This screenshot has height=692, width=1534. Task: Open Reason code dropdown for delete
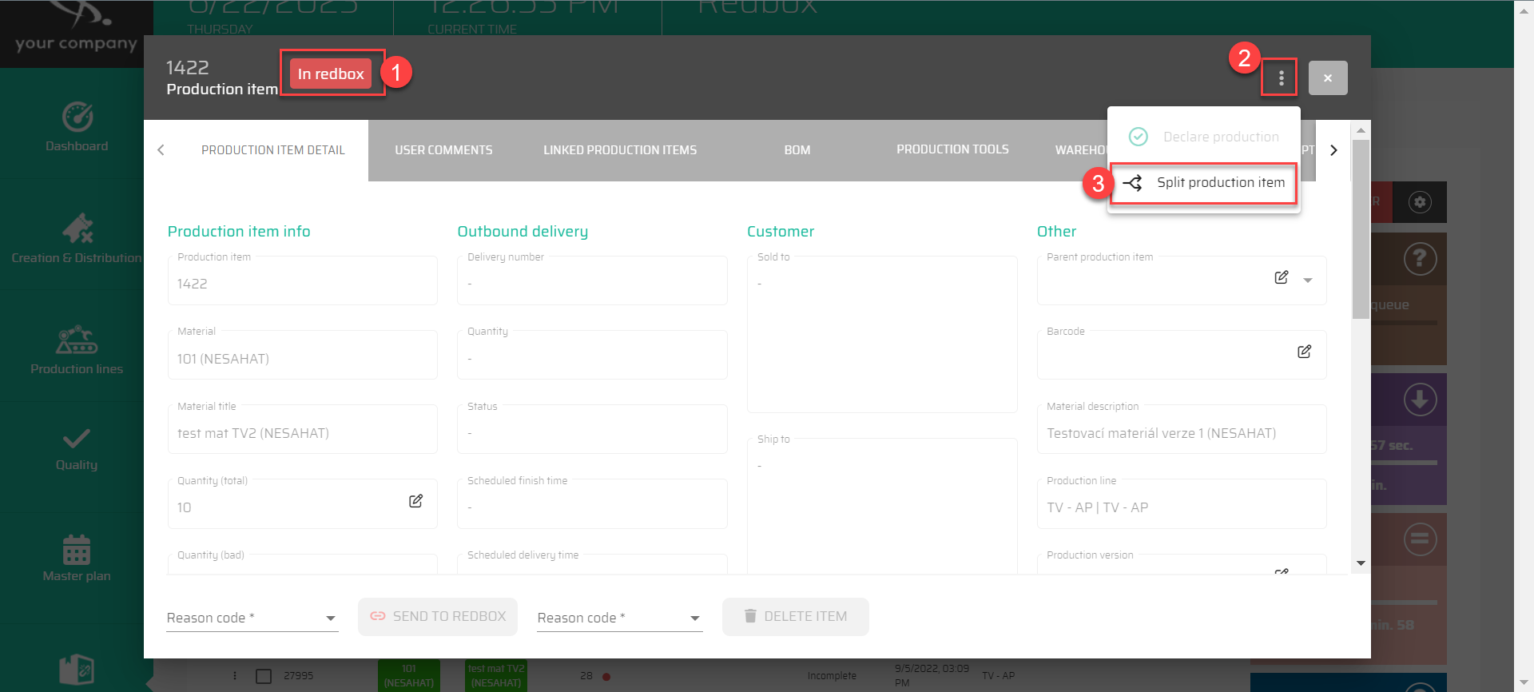point(619,618)
